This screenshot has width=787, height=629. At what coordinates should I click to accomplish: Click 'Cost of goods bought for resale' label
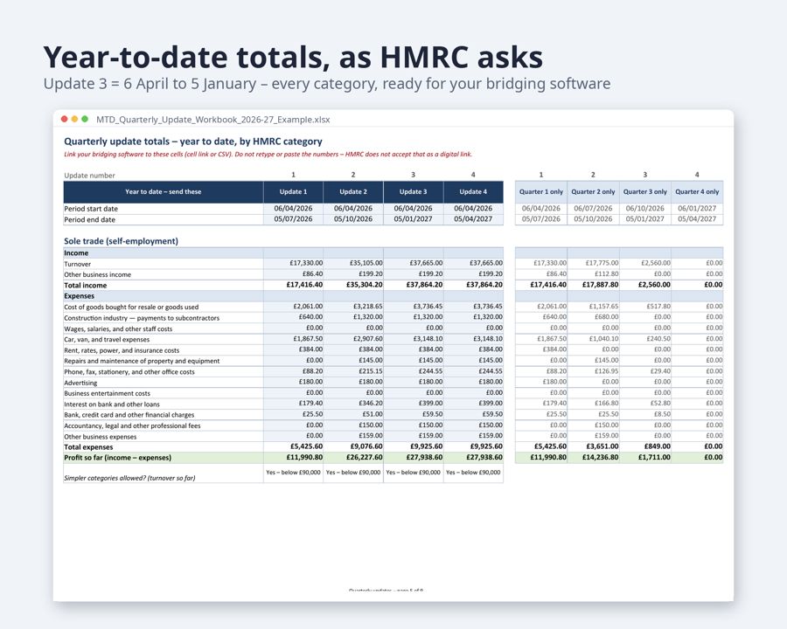131,307
